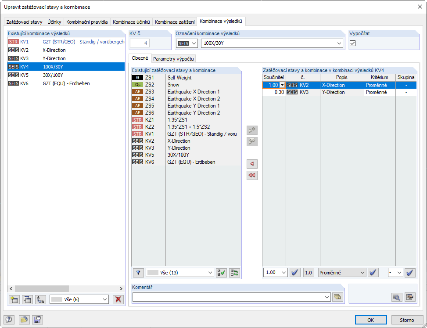Select KV6 GZT (EQU) - Erdbeben in left list

(x=66, y=83)
